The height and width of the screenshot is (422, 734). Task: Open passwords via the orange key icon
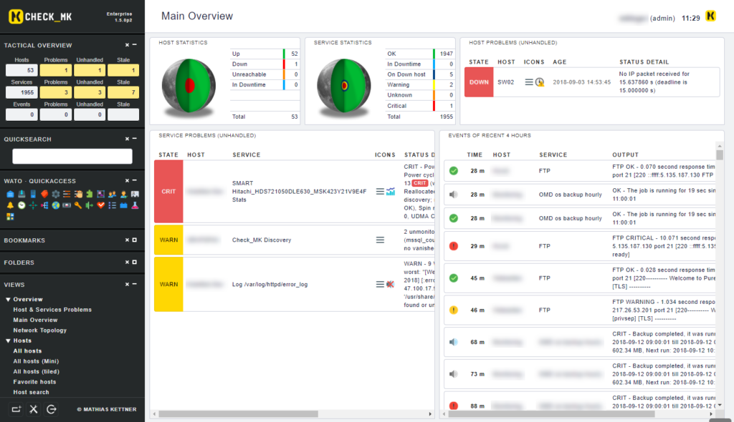(78, 205)
